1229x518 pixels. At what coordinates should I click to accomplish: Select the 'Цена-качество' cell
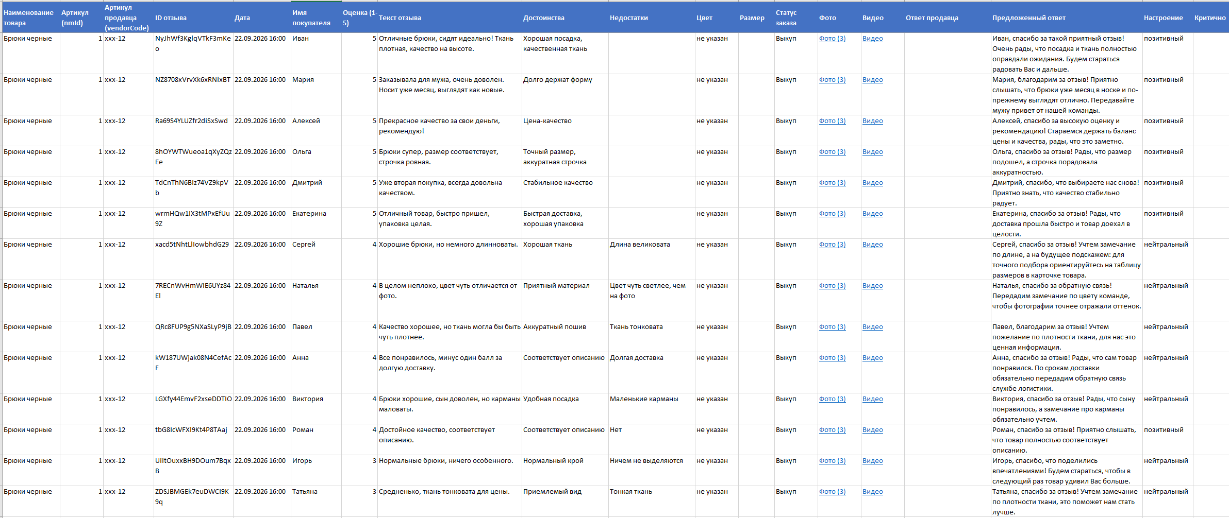(565, 130)
